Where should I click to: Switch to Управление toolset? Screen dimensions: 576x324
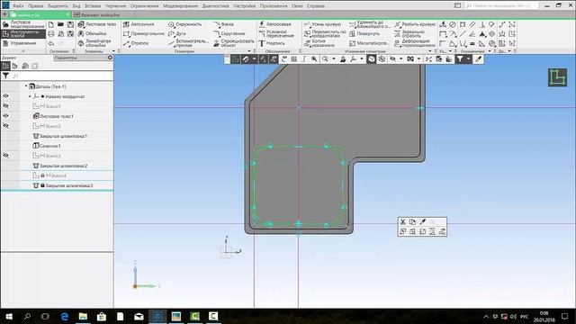tap(23, 43)
